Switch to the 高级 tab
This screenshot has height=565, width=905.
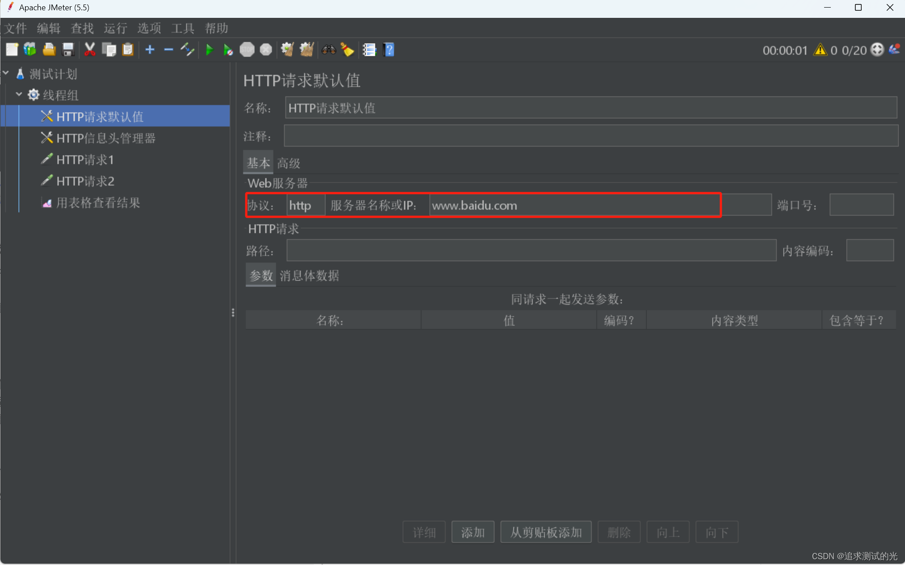pos(289,163)
